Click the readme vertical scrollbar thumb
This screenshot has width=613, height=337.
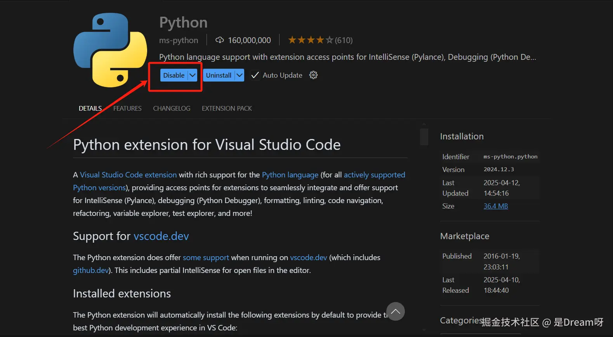point(424,137)
